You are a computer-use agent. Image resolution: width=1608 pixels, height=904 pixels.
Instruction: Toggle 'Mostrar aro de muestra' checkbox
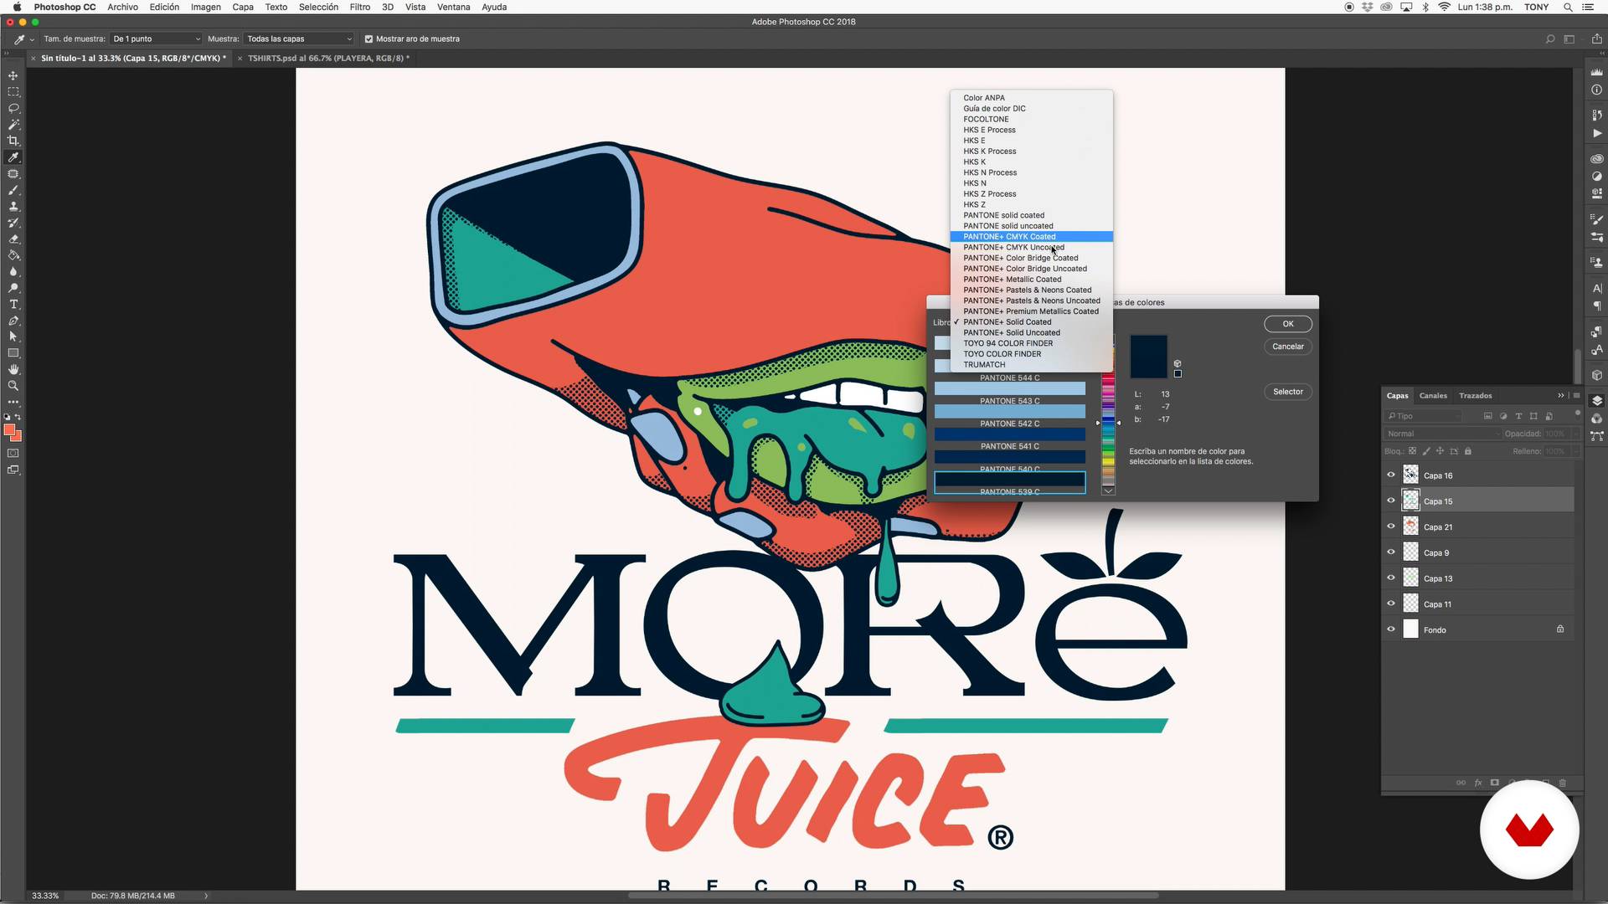[x=368, y=39]
